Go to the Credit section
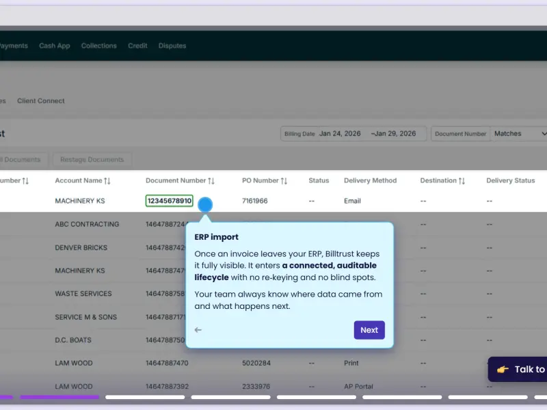Screen dimensions: 547x410 pos(137,46)
